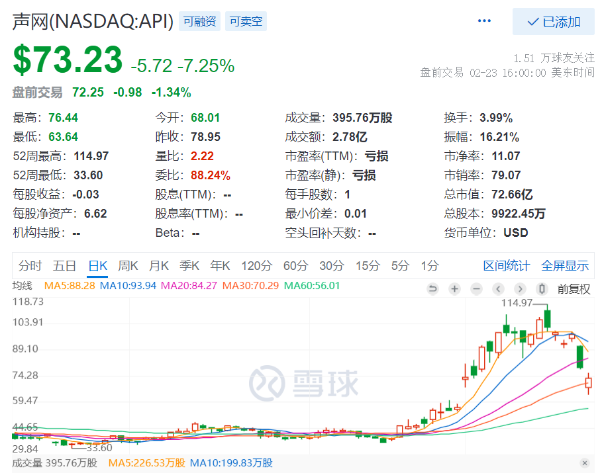The width and height of the screenshot is (600, 473).
Task: Click the 市销率 79.07 value
Action: pyautogui.click(x=506, y=175)
